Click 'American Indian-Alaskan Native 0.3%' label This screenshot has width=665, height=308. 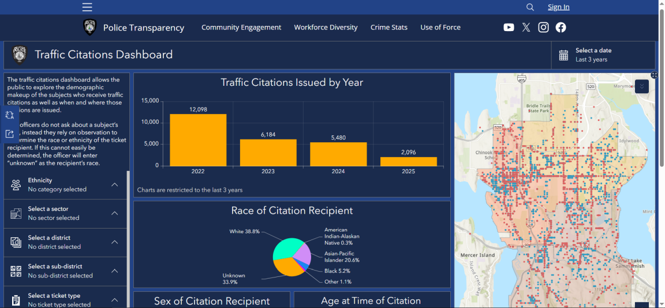point(342,237)
